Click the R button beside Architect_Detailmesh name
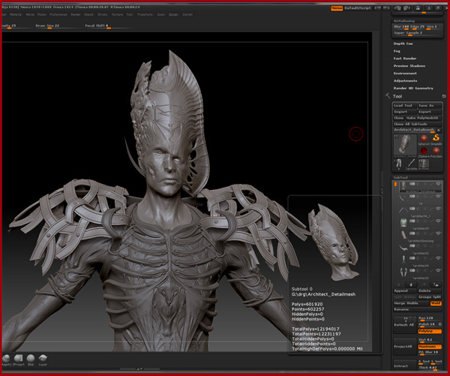The image size is (450, 376). click(439, 130)
